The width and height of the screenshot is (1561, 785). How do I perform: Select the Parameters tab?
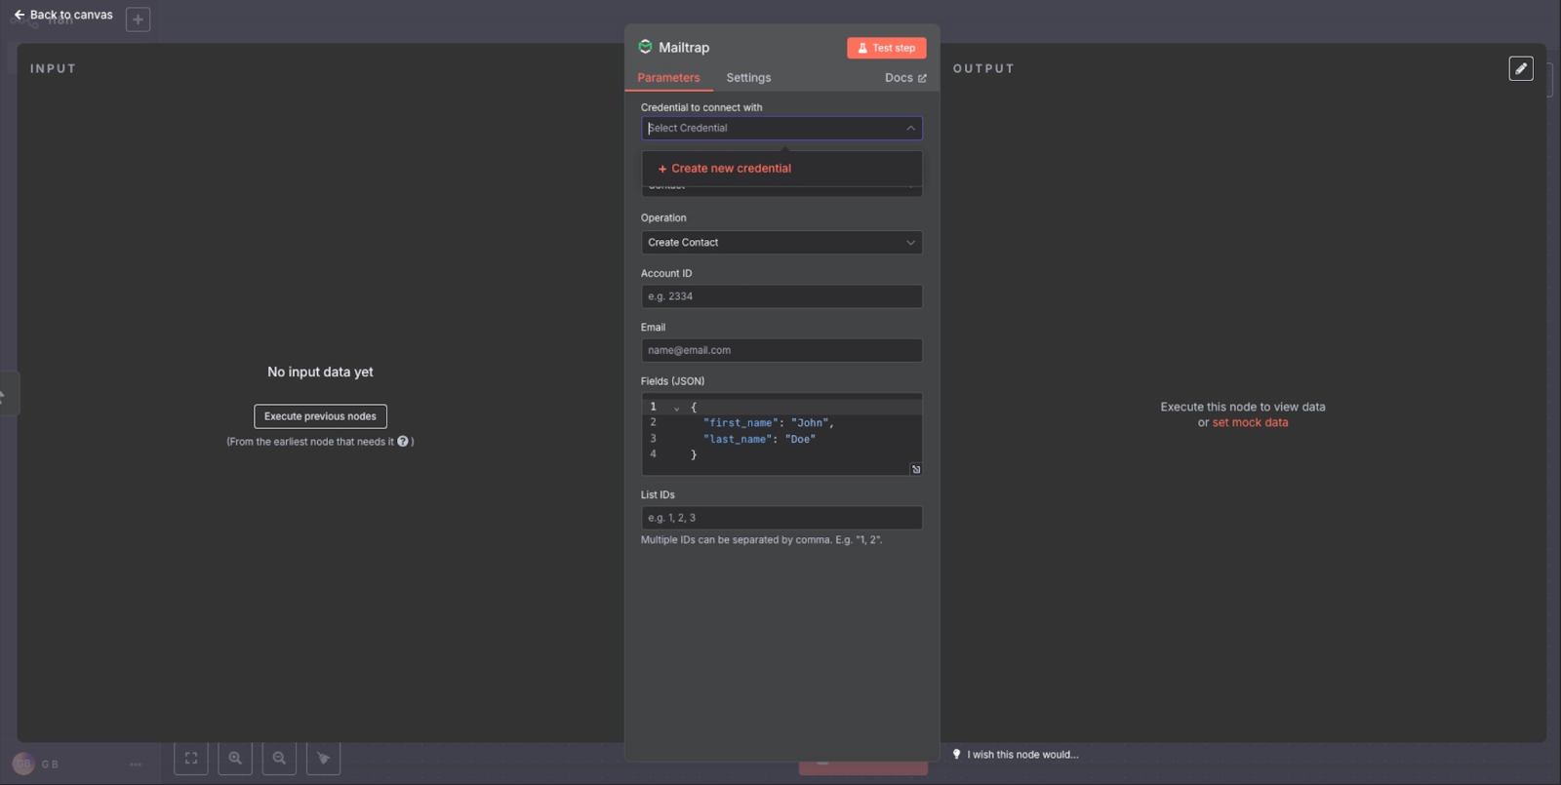coord(668,78)
